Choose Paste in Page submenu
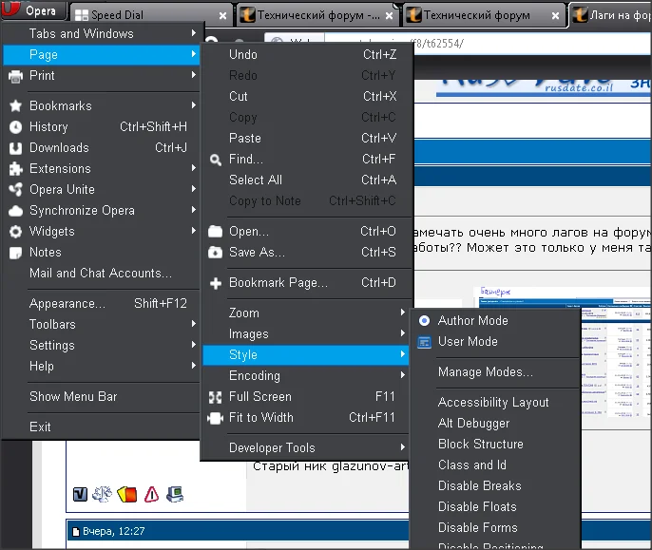This screenshot has width=652, height=550. tap(306, 138)
